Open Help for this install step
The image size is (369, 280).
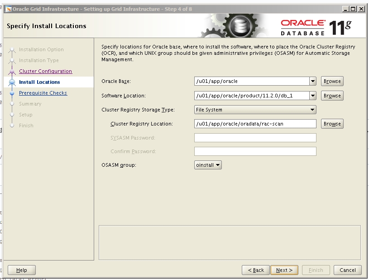tap(22, 270)
